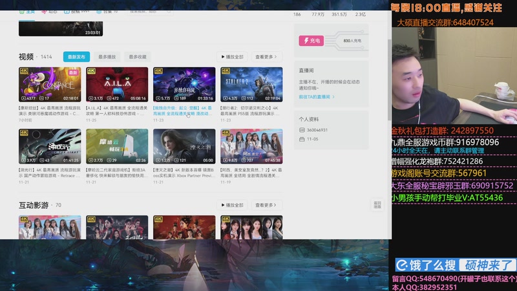Click the 个人资料 panel heading
This screenshot has height=291, width=517.
click(309, 119)
